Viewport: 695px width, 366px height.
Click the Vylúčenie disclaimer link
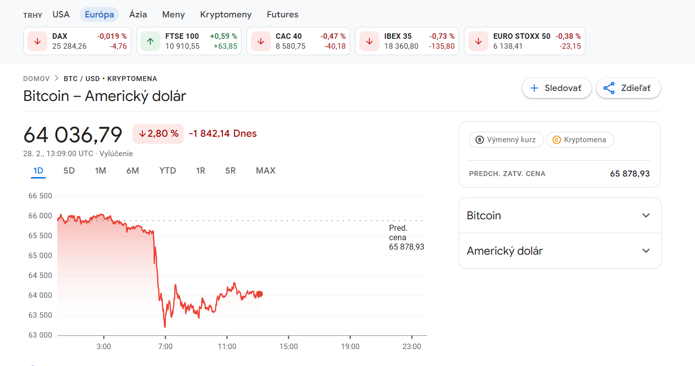coord(116,154)
